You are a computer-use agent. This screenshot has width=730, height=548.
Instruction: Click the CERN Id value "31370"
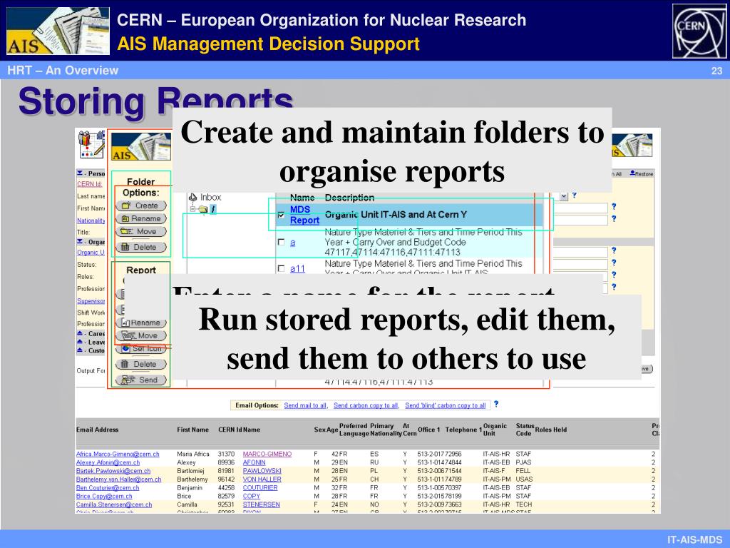226,454
